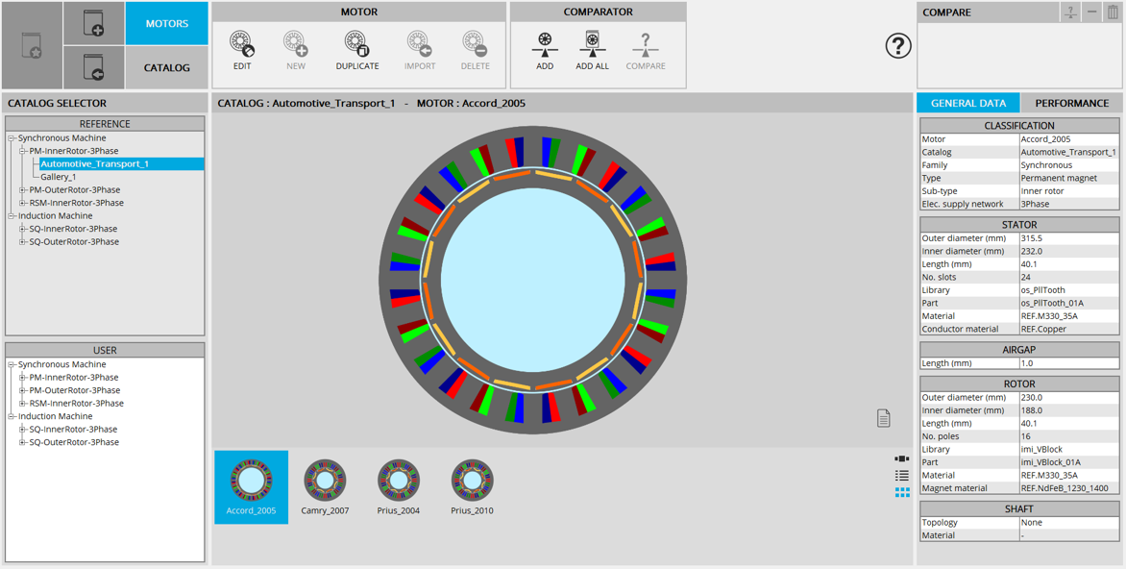The width and height of the screenshot is (1126, 569).
Task: Open the General Data tab
Action: coord(968,103)
